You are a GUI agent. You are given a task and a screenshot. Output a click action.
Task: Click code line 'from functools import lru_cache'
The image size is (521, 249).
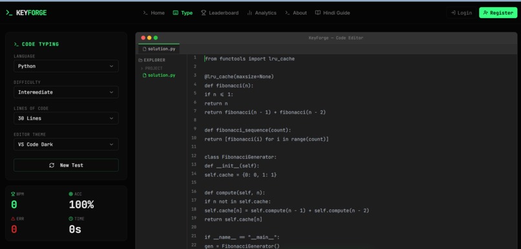(x=250, y=59)
